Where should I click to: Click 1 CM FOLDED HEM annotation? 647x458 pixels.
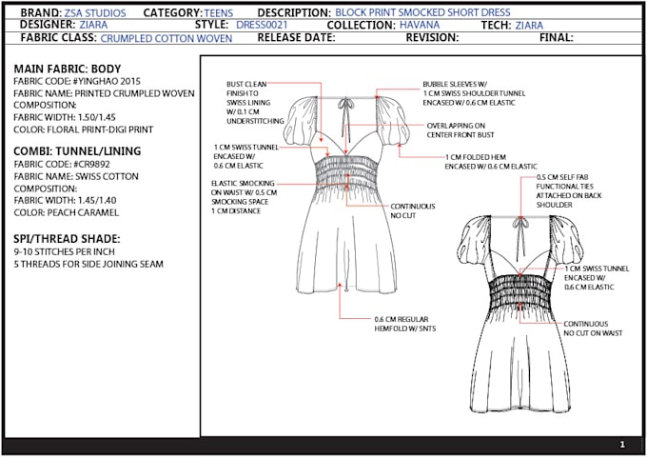point(491,162)
